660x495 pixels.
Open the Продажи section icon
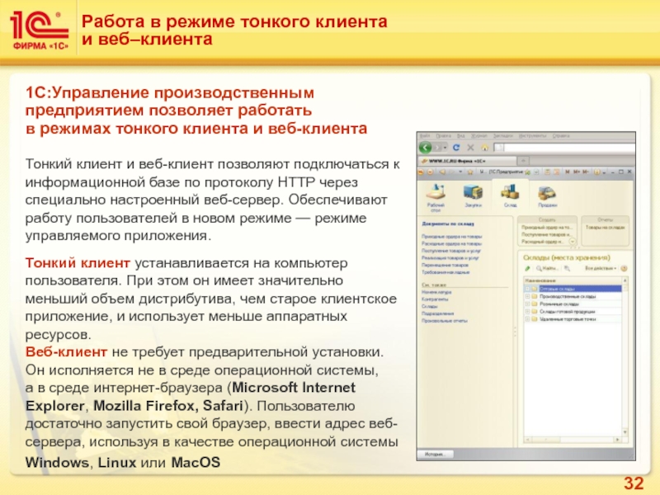tap(547, 195)
